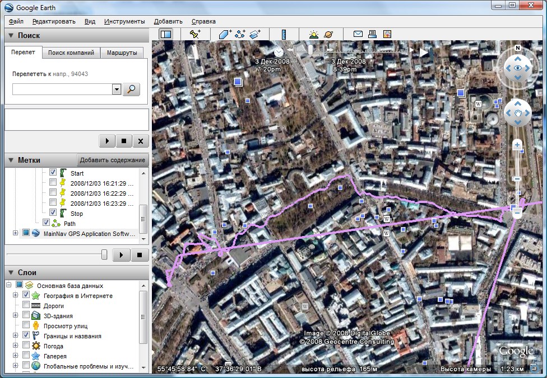Image resolution: width=547 pixels, height=378 pixels.
Task: Enable the Просмотр улиц layer checkbox
Action: (x=26, y=325)
